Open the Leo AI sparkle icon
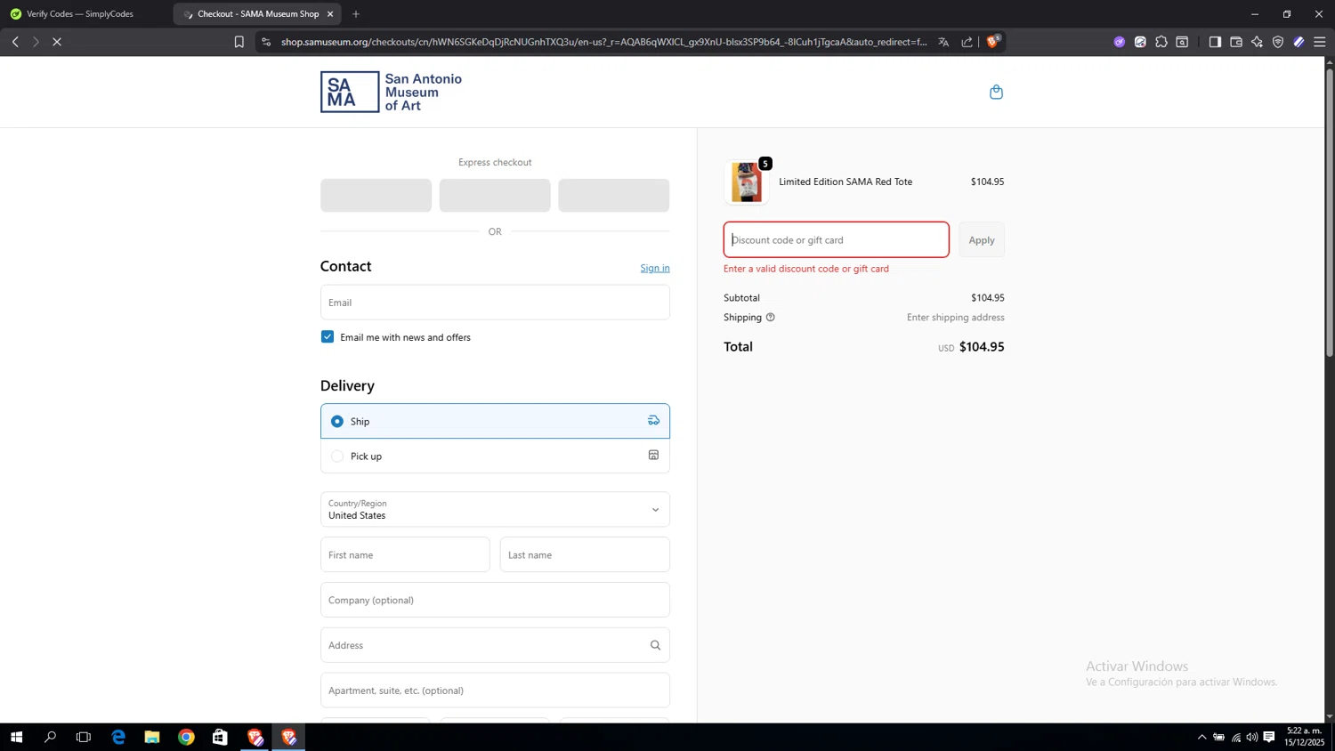Viewport: 1335px width, 751px height. tap(1257, 42)
